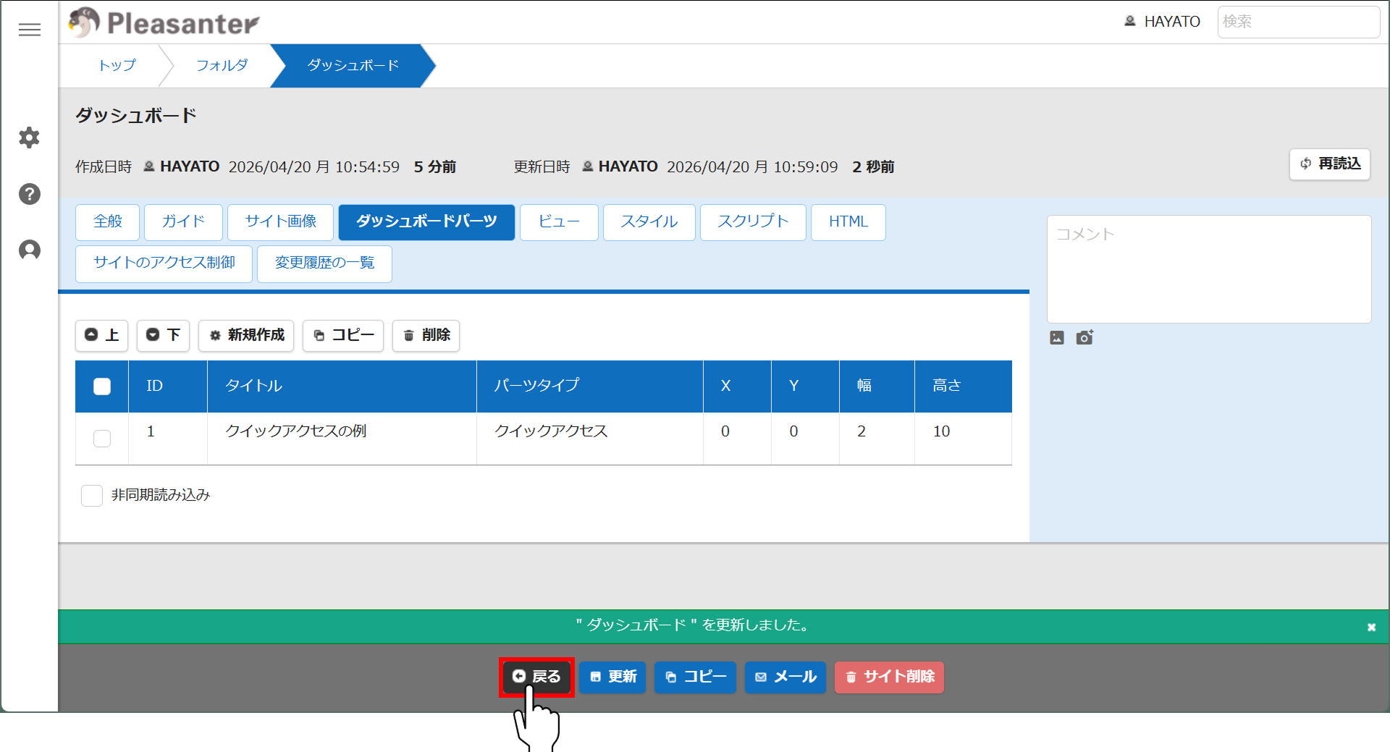Open the settings gear in sidebar
Viewport: 1390px width, 752px height.
click(30, 138)
